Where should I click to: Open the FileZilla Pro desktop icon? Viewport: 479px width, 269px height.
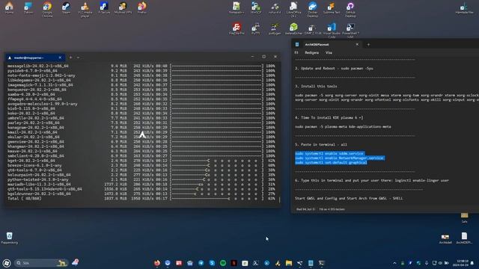[x=237, y=28]
